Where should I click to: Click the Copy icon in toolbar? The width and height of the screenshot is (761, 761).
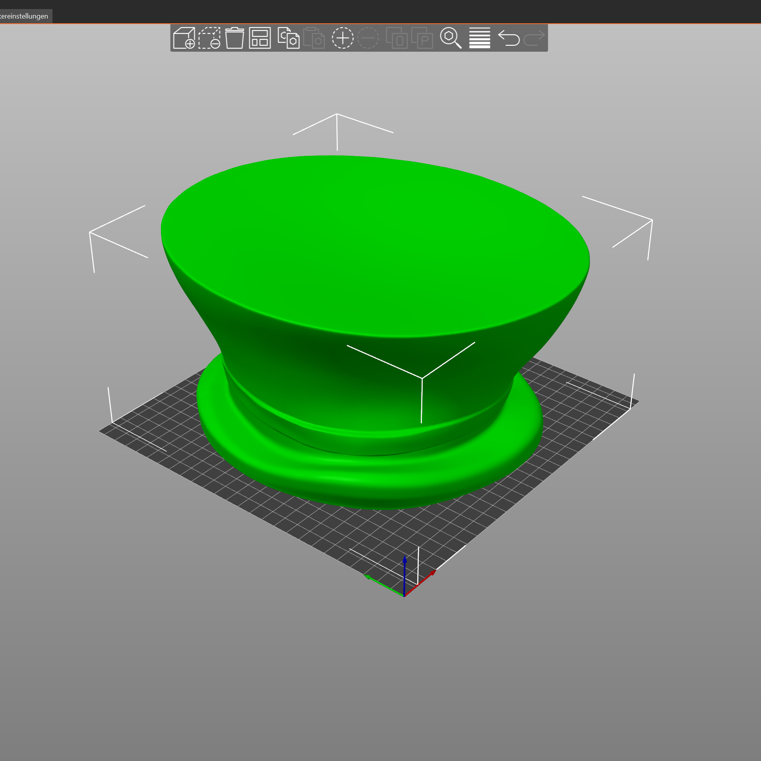click(289, 38)
